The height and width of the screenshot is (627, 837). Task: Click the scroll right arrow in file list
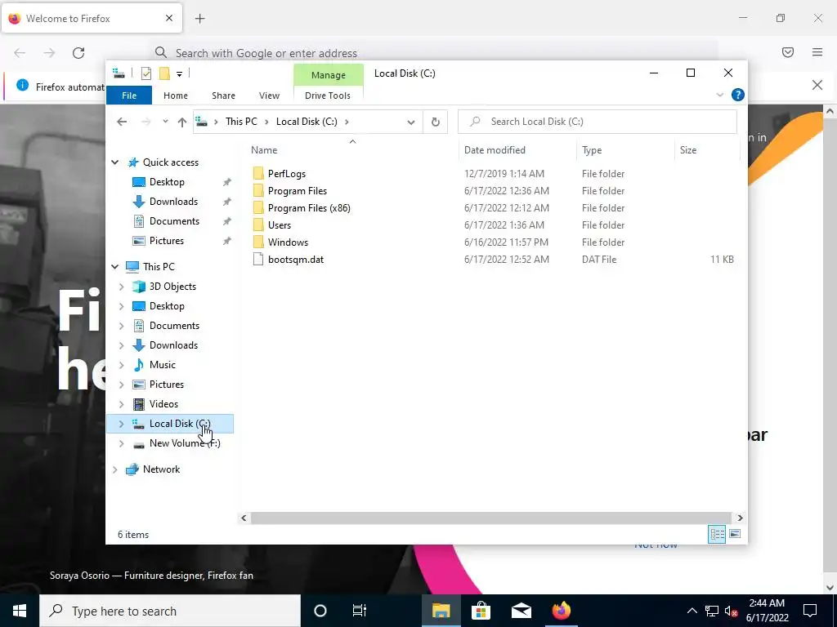click(x=740, y=518)
